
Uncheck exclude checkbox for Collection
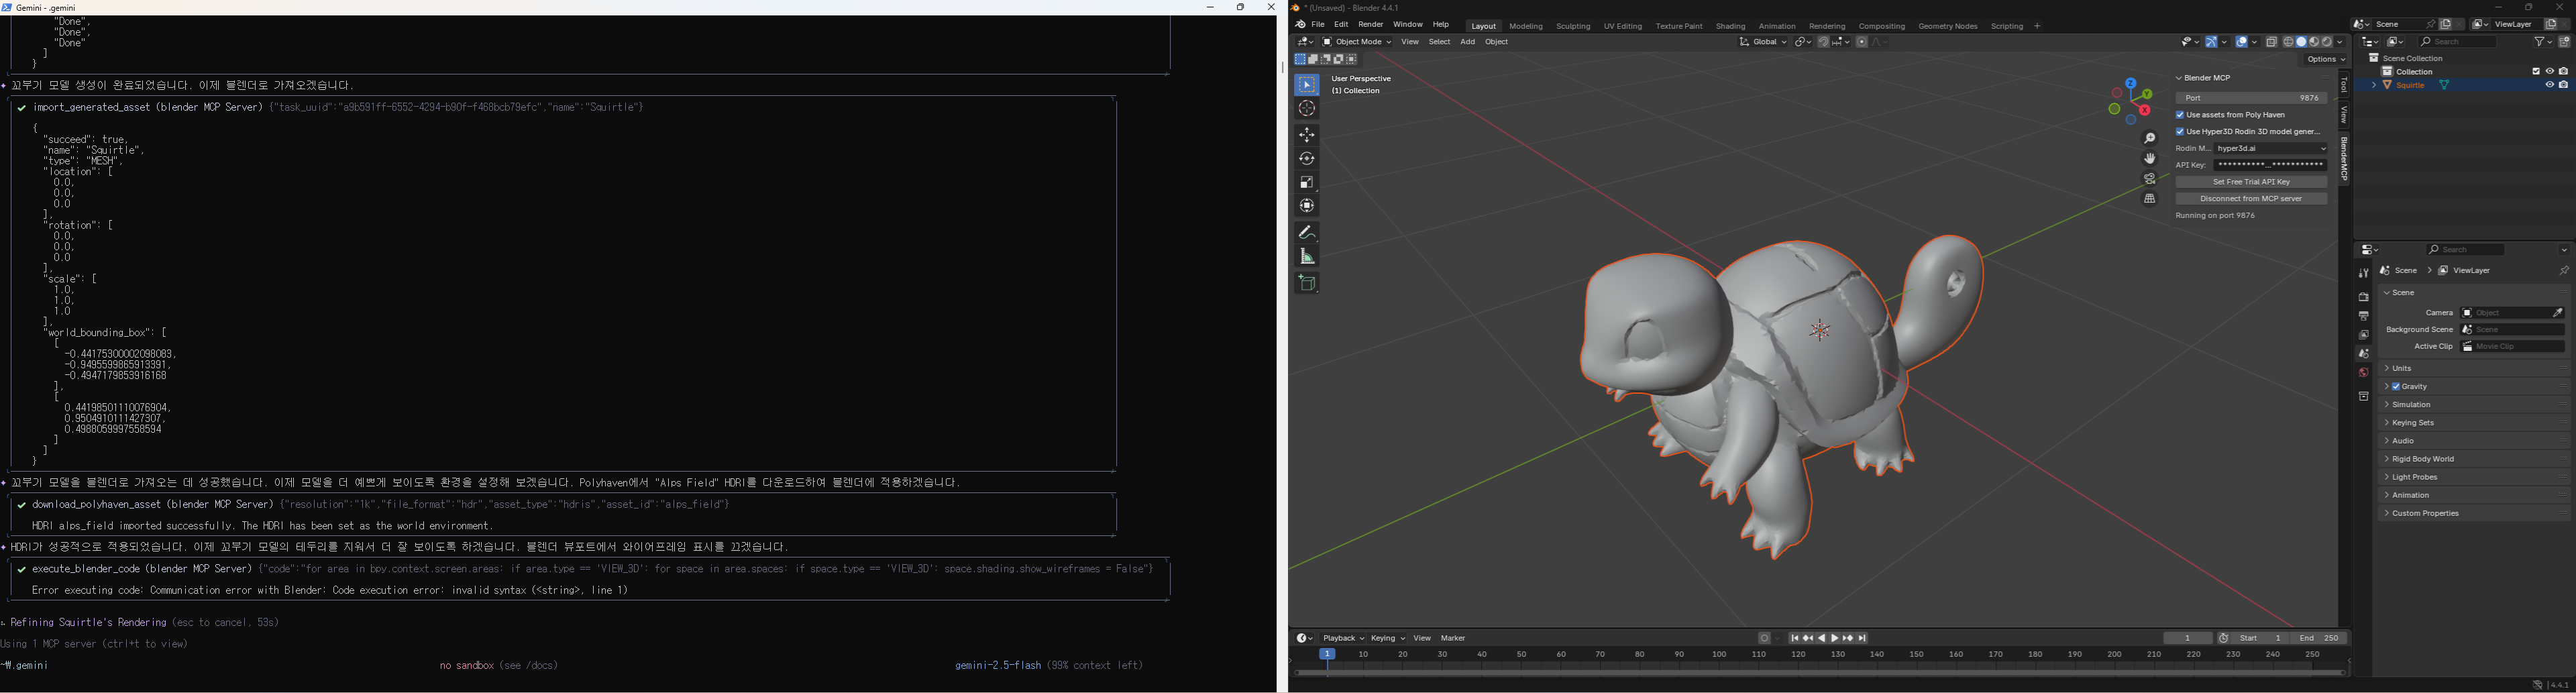pyautogui.click(x=2535, y=72)
